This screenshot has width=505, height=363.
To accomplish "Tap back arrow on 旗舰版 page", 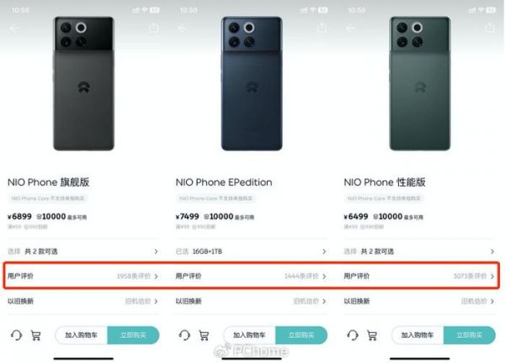I will [13, 29].
